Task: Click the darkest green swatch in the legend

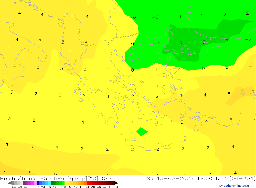Action: coord(52,183)
